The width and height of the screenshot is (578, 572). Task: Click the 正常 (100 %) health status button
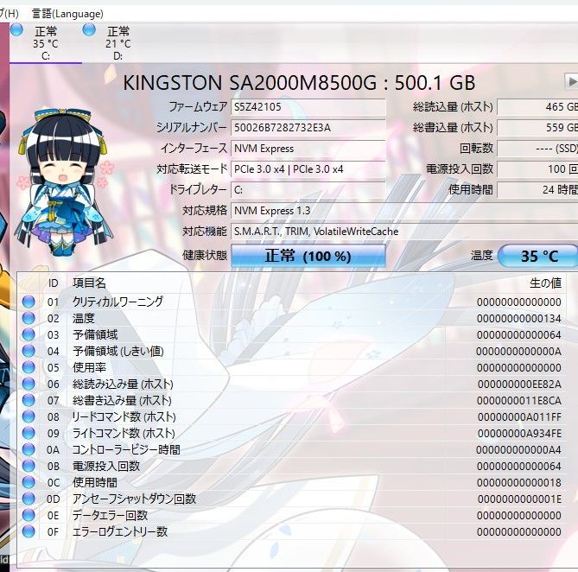point(308,256)
